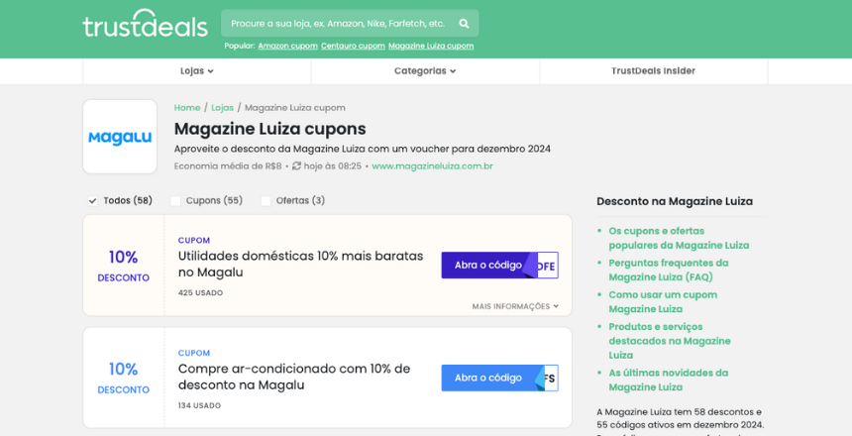Jump to Perguntas frequentes da Magazine Luiza
The height and width of the screenshot is (436, 852).
pyautogui.click(x=668, y=270)
